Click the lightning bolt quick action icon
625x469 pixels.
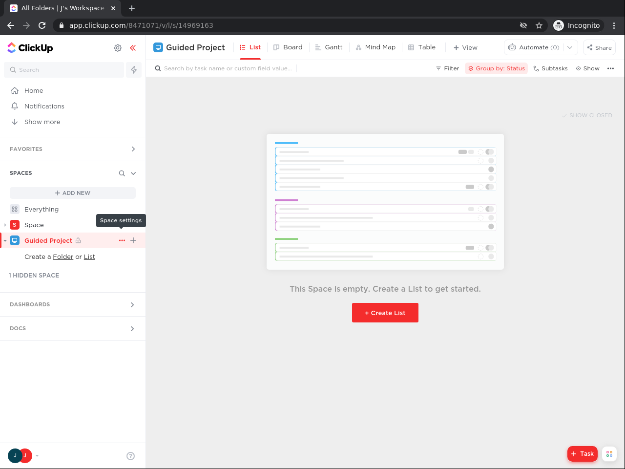click(x=134, y=70)
